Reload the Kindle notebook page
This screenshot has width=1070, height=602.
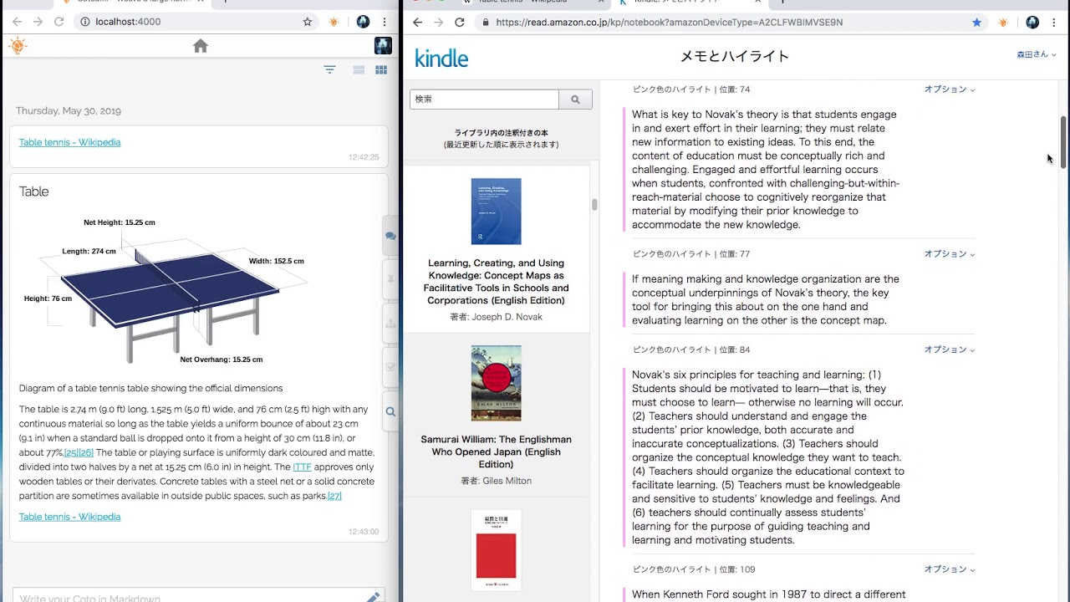coord(459,23)
